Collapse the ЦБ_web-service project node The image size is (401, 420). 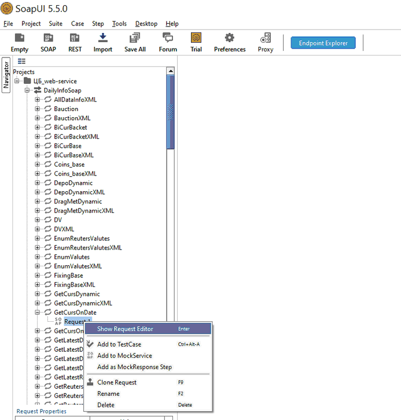click(x=17, y=81)
